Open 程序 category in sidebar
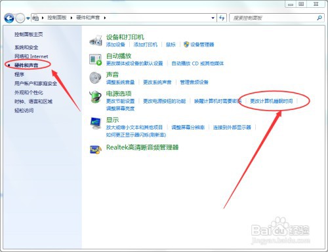Viewport: 328px width, 252px height. [19, 75]
